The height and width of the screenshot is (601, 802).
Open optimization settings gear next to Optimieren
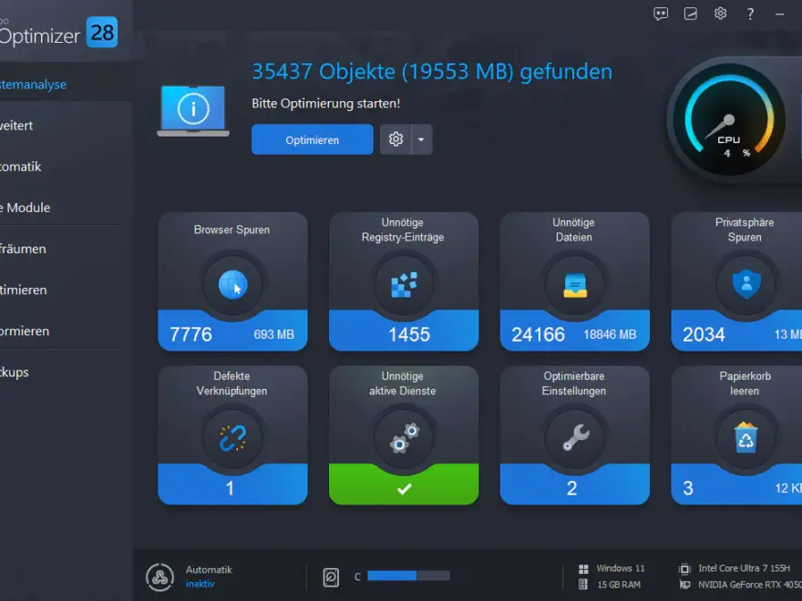click(396, 139)
